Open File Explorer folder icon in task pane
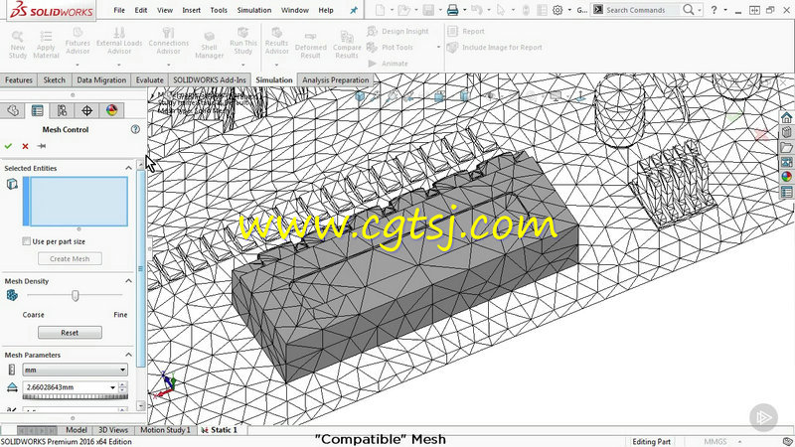This screenshot has height=447, width=795. point(786,147)
